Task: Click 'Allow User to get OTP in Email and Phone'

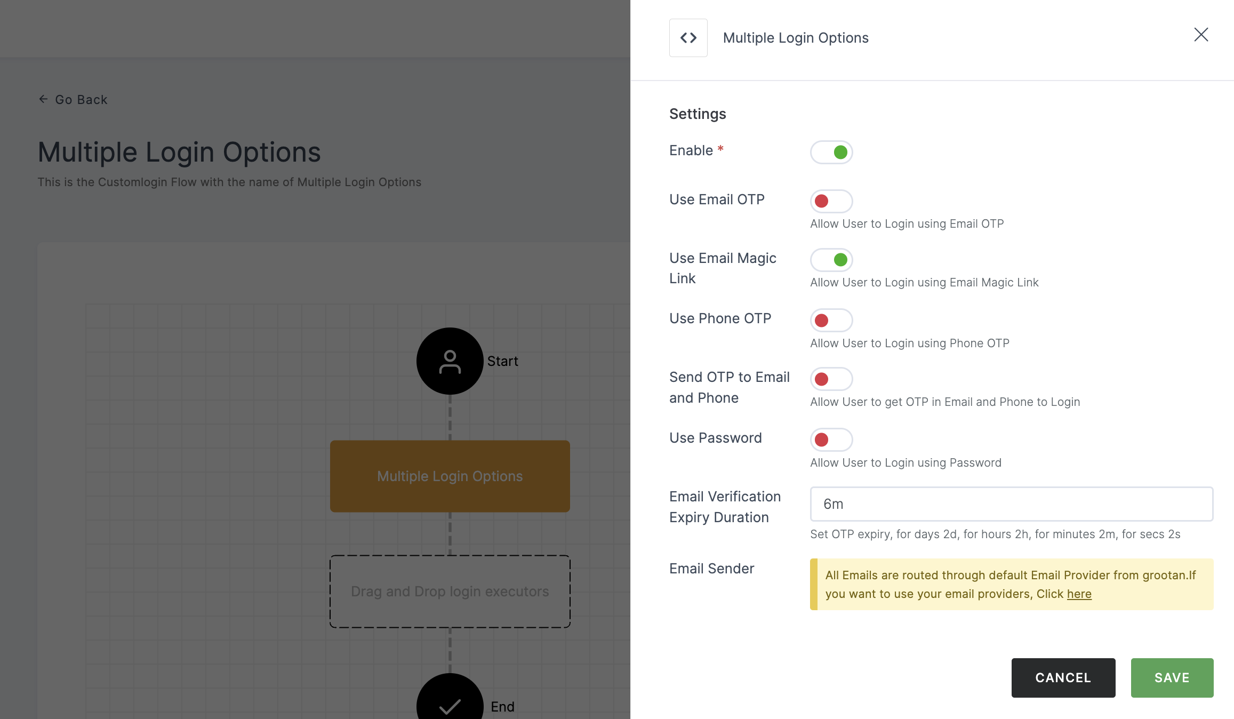Action: [945, 402]
